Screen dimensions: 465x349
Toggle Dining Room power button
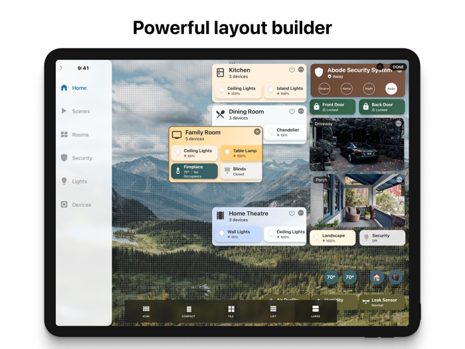click(x=292, y=111)
